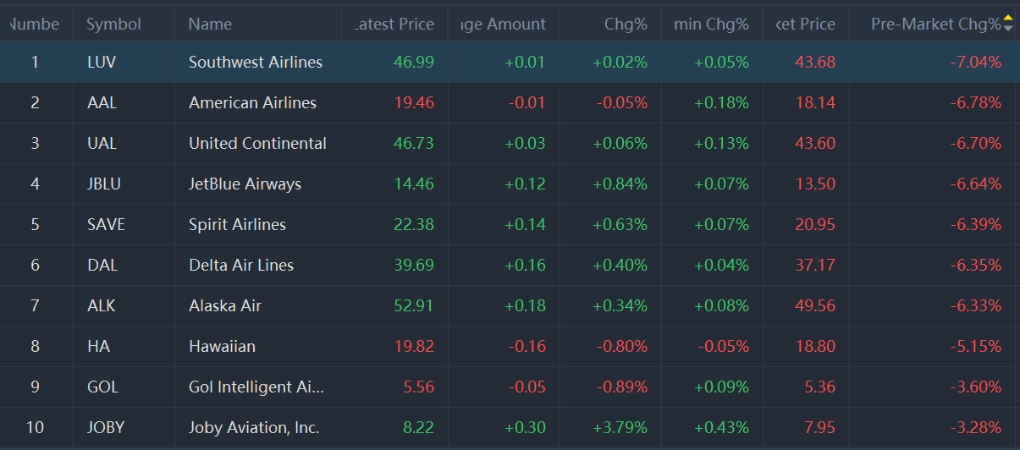Image resolution: width=1020 pixels, height=450 pixels.
Task: Sort by Pre-Market Chg% sort arrows
Action: coord(1007,24)
